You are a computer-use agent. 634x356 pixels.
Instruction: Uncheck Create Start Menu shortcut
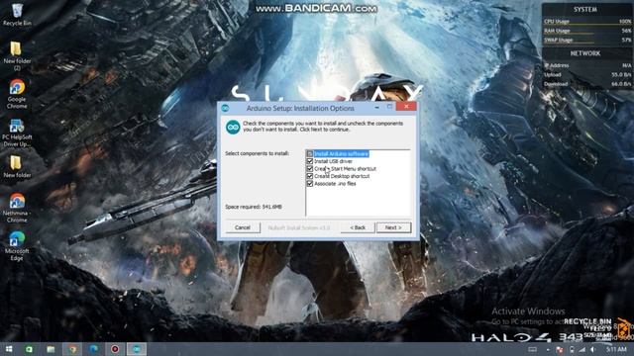tap(310, 169)
